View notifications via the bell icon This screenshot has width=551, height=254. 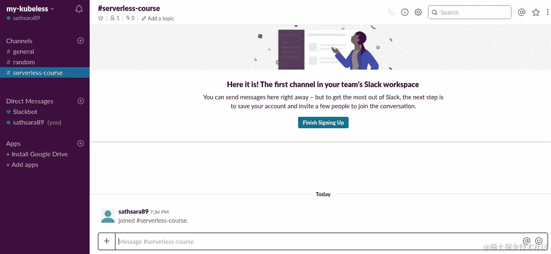(79, 8)
